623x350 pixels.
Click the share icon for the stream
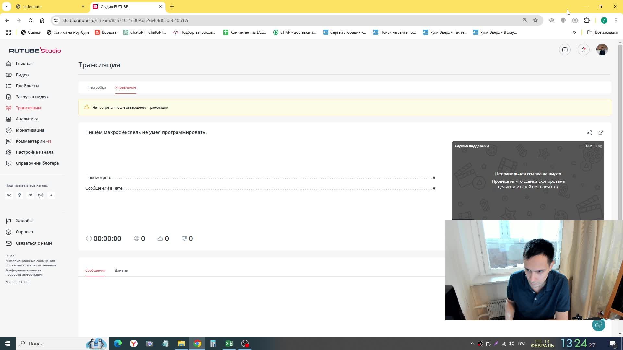[x=589, y=133]
